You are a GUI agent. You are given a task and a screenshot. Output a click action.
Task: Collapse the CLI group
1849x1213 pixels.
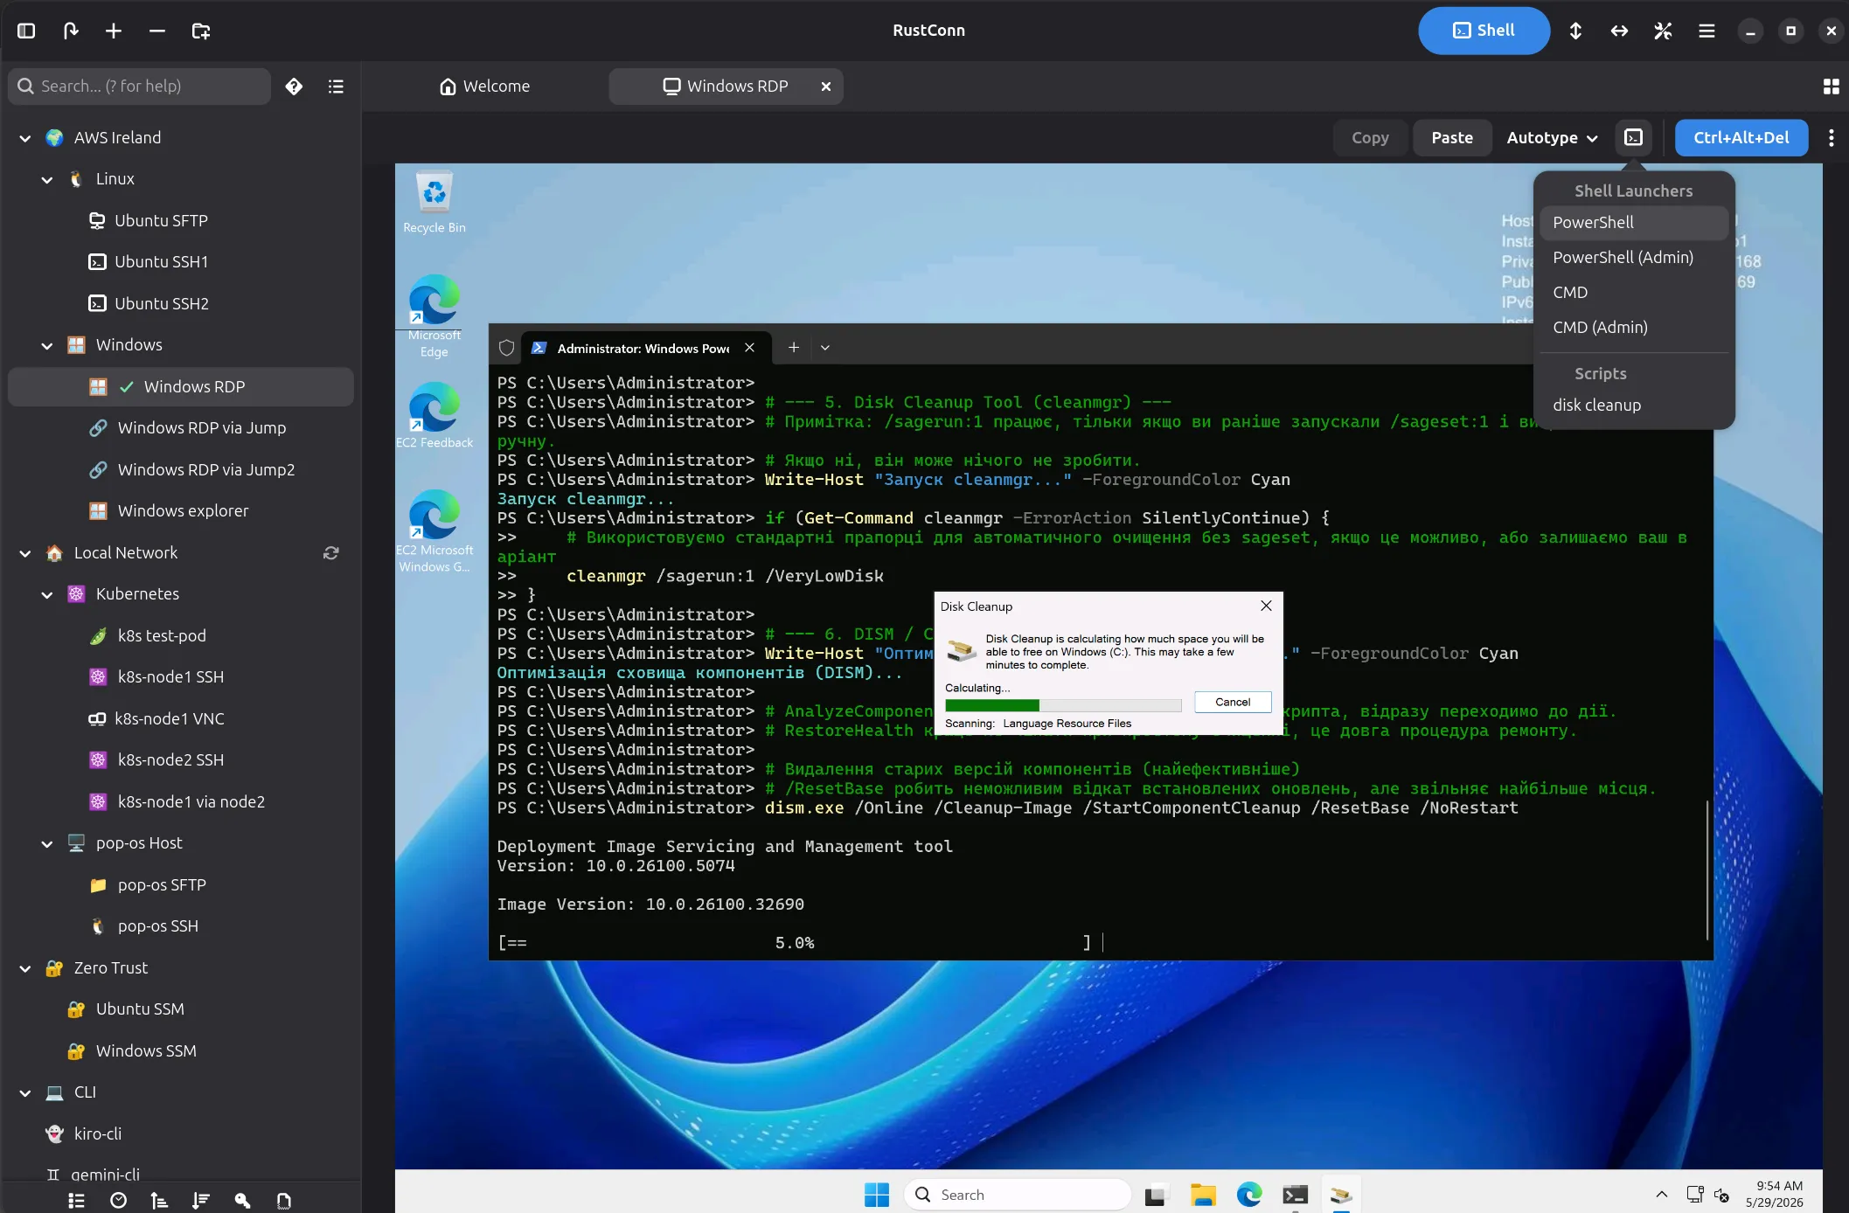coord(25,1092)
